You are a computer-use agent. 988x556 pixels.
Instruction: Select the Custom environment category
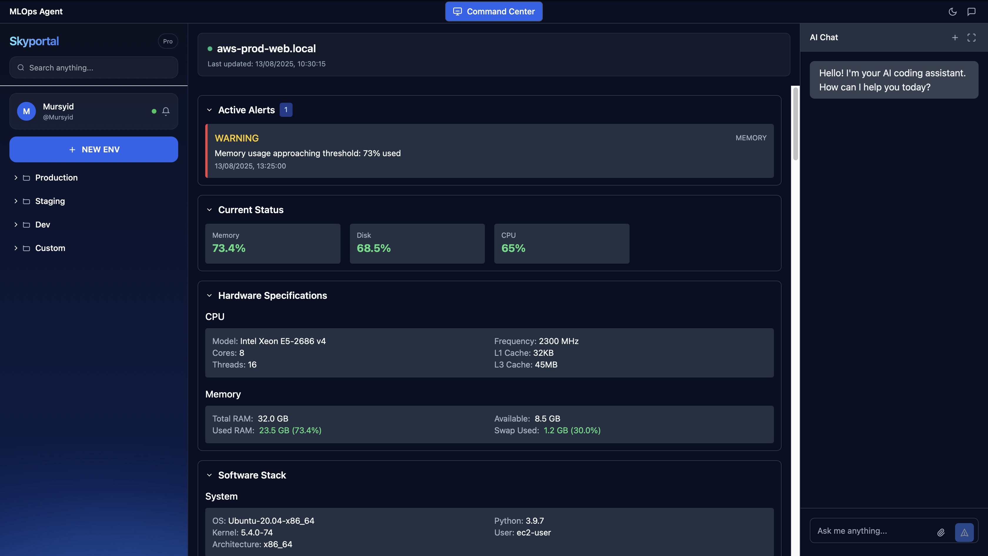[x=50, y=248]
